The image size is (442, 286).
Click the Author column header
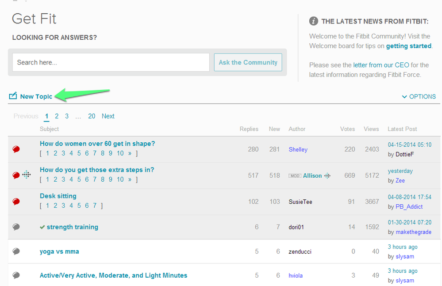[297, 129]
